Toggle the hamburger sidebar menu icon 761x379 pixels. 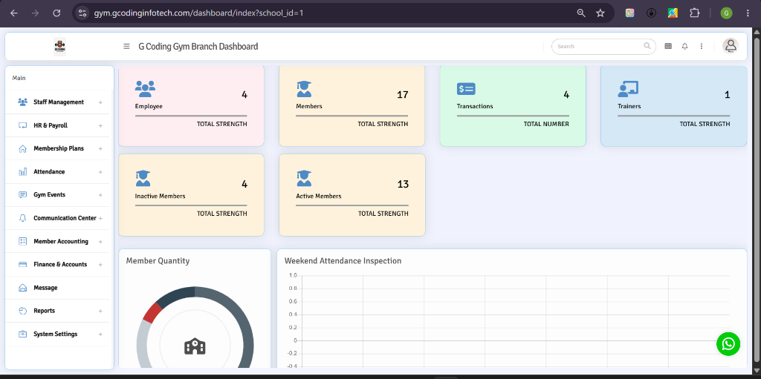click(126, 47)
